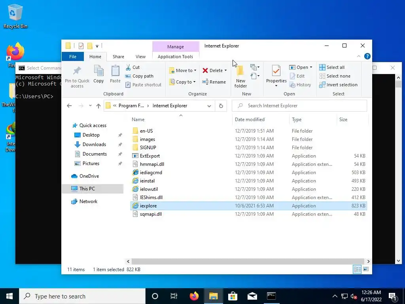
Task: Create a New folder
Action: pos(240,76)
